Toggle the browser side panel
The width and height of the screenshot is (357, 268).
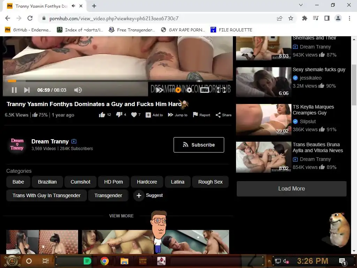pos(327,18)
